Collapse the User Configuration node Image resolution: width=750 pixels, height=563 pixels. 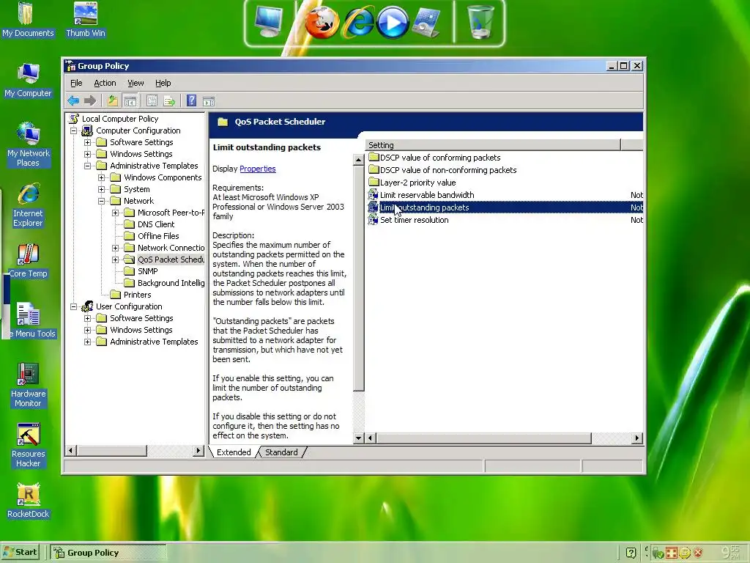pyautogui.click(x=74, y=306)
